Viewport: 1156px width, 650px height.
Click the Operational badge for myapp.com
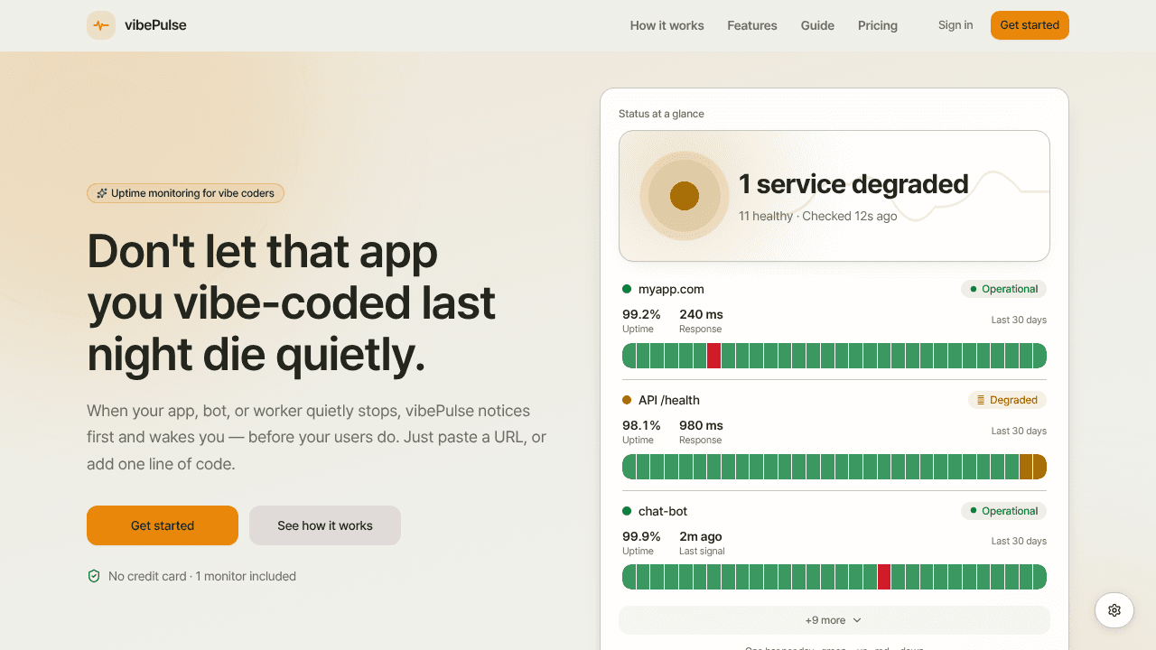coord(1003,289)
